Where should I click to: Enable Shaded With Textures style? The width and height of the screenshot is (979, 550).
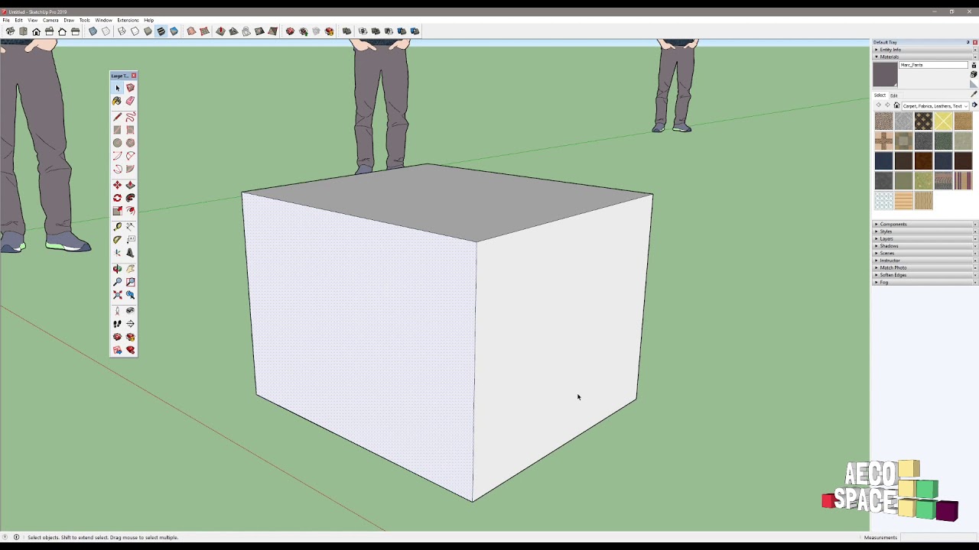point(161,31)
